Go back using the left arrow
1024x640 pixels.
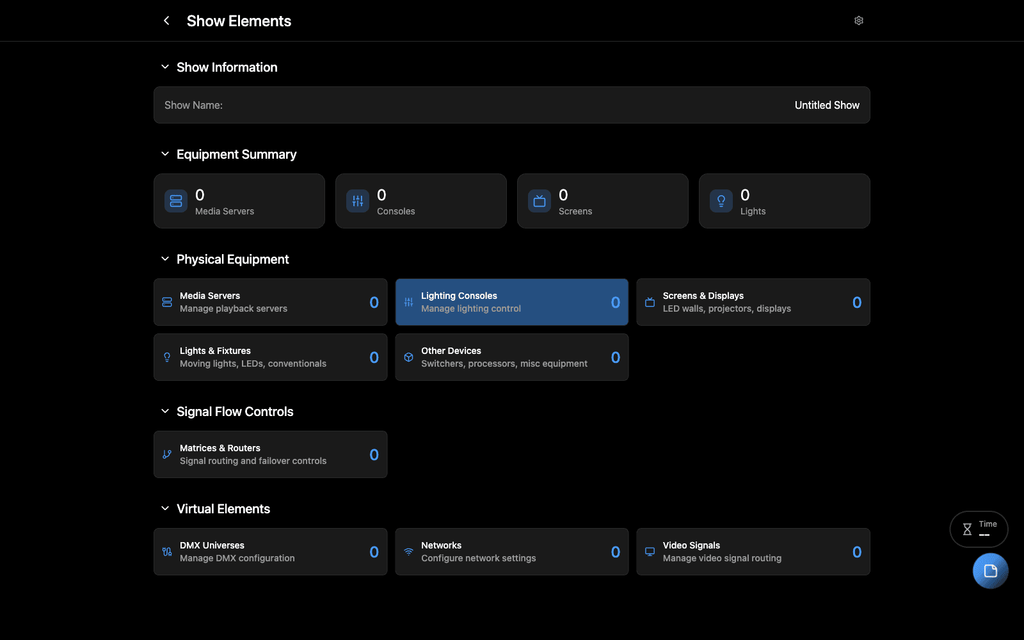point(166,20)
